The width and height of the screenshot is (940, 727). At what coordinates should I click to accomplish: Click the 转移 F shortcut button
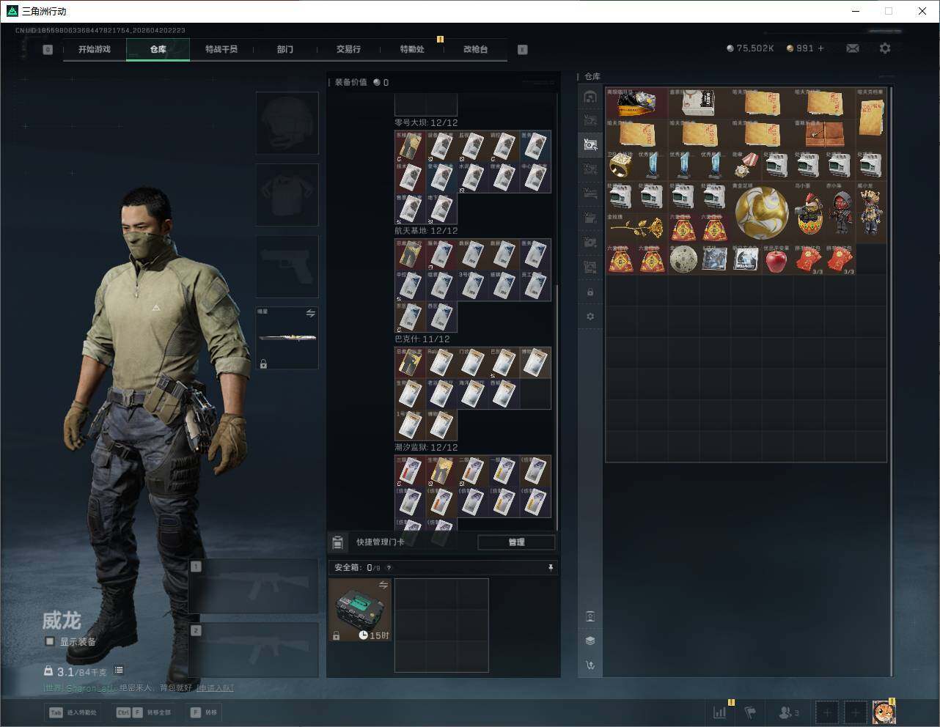[205, 712]
